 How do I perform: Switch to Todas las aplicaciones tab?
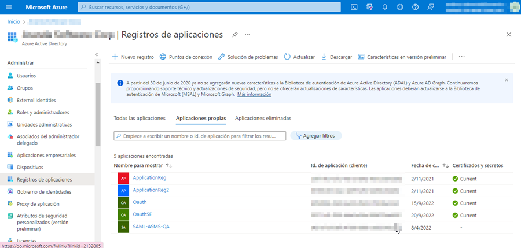coord(140,118)
